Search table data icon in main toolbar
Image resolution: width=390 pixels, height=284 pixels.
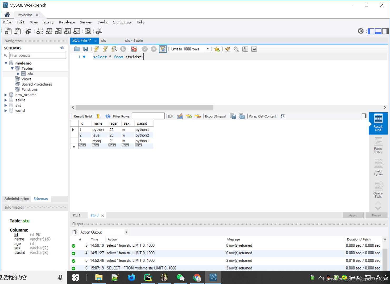tap(88, 31)
